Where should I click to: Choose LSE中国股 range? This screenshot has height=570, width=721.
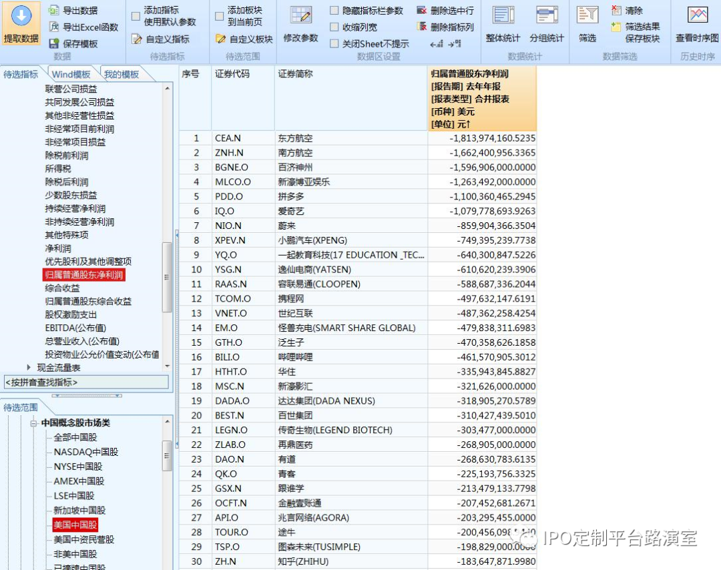74,495
